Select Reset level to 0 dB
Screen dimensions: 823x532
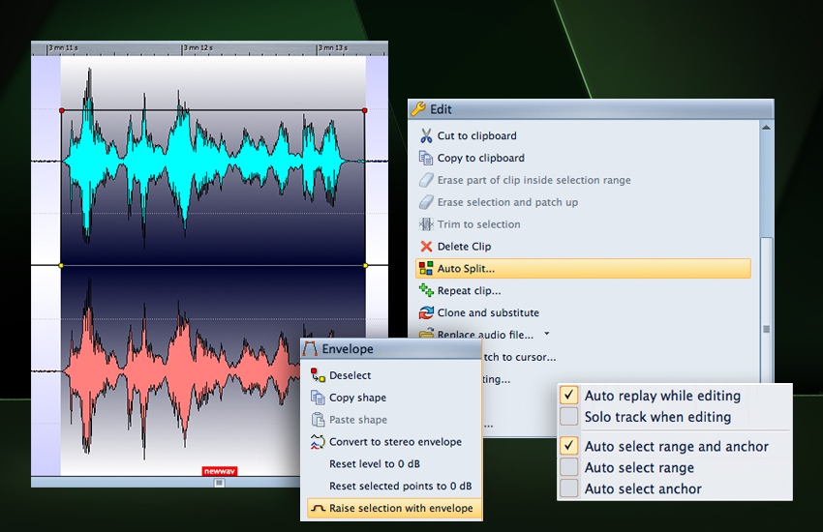pos(374,464)
